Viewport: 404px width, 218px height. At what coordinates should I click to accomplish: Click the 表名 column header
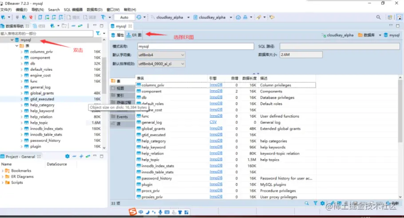[171, 78]
